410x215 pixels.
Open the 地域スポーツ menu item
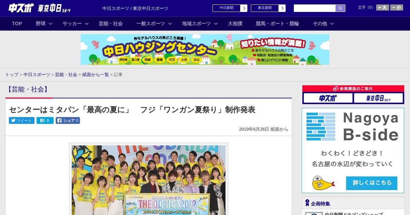[196, 24]
